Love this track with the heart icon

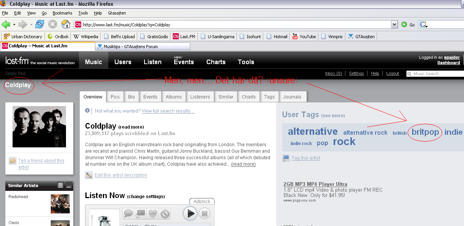(x=153, y=214)
